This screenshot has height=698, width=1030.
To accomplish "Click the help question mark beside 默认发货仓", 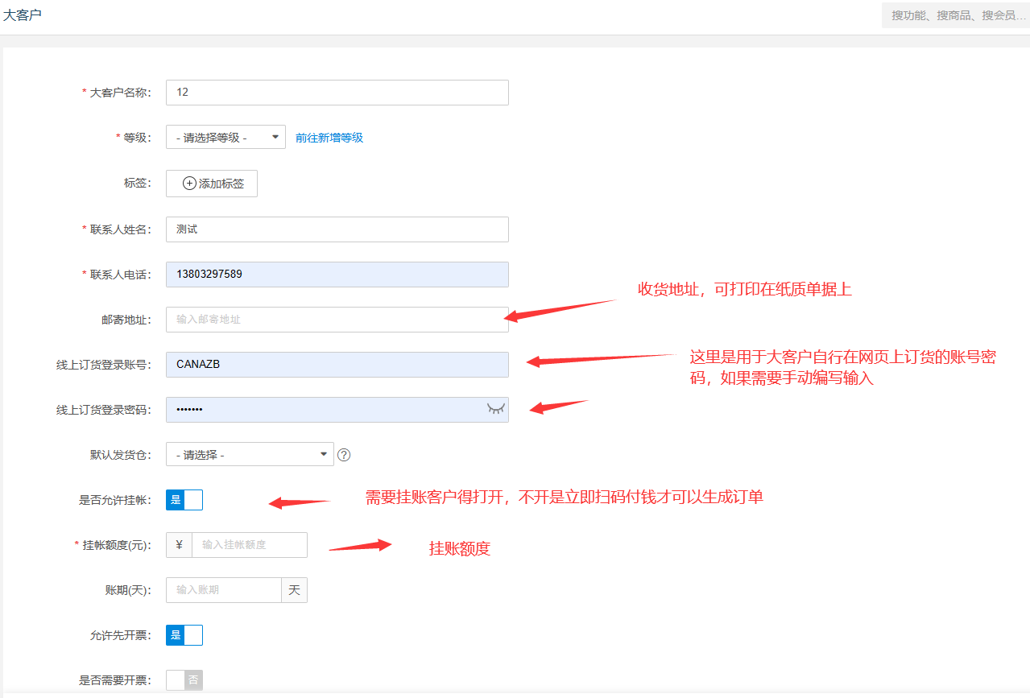I will 344,454.
